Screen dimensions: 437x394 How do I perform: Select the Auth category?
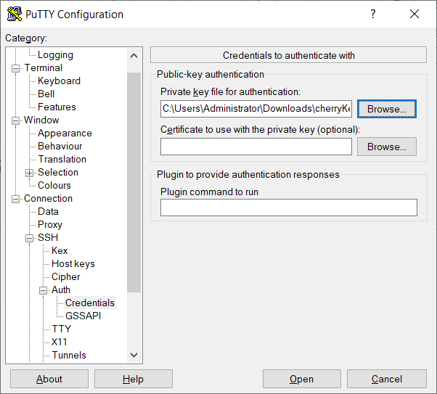point(61,290)
